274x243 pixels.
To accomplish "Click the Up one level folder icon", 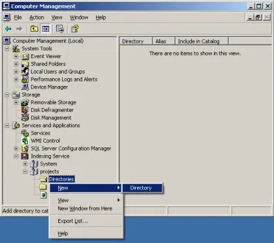I will [x=34, y=28].
